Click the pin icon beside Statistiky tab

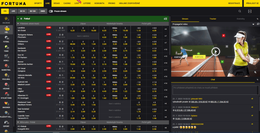click(257, 19)
